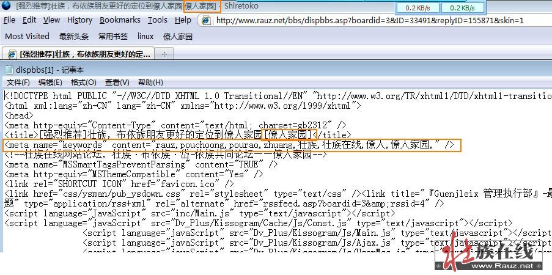This screenshot has width=552, height=275.
Task: Open the File menu in the browser
Action: point(9,20)
